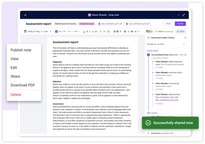Open the bulleted list dropdown

[x=101, y=31]
